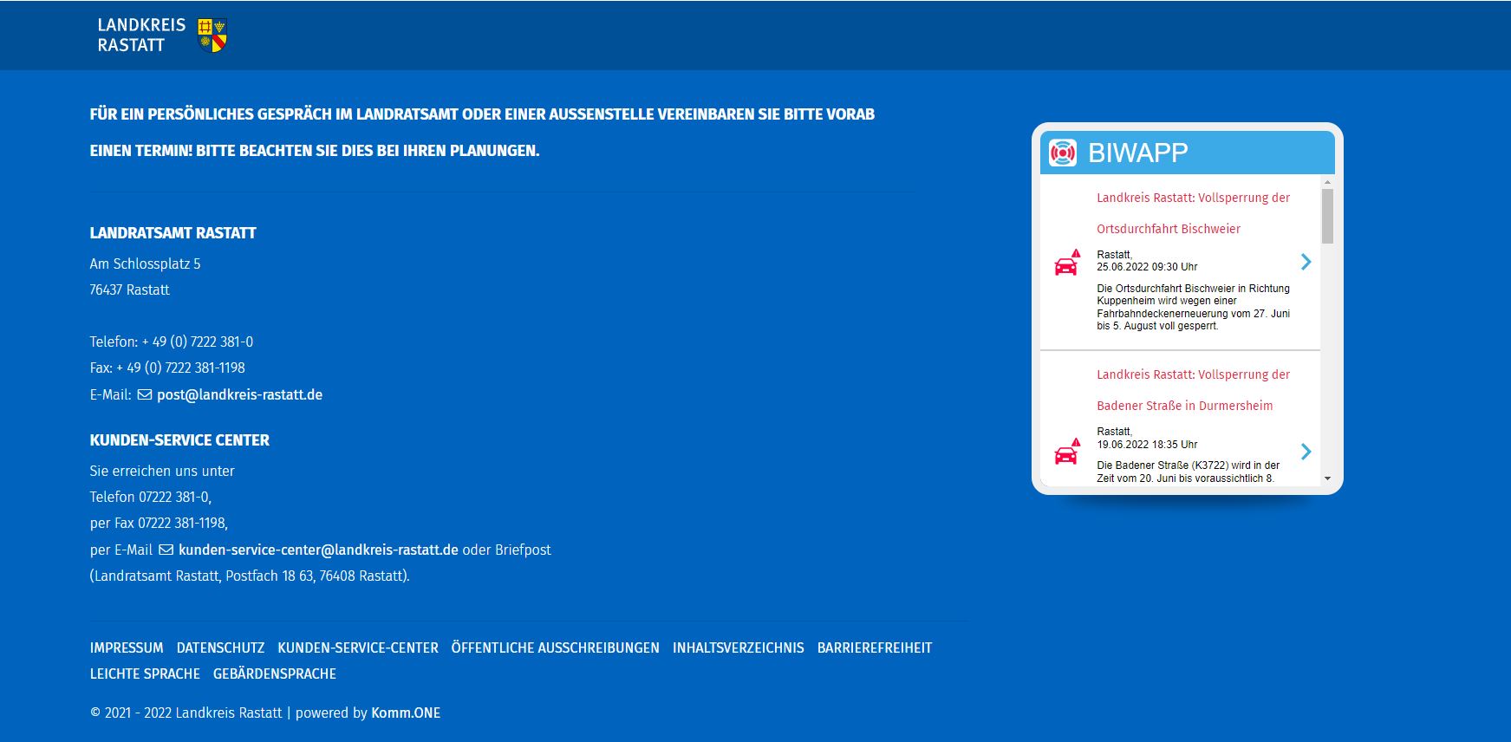
Task: Open the Impressum footer link
Action: (x=127, y=648)
